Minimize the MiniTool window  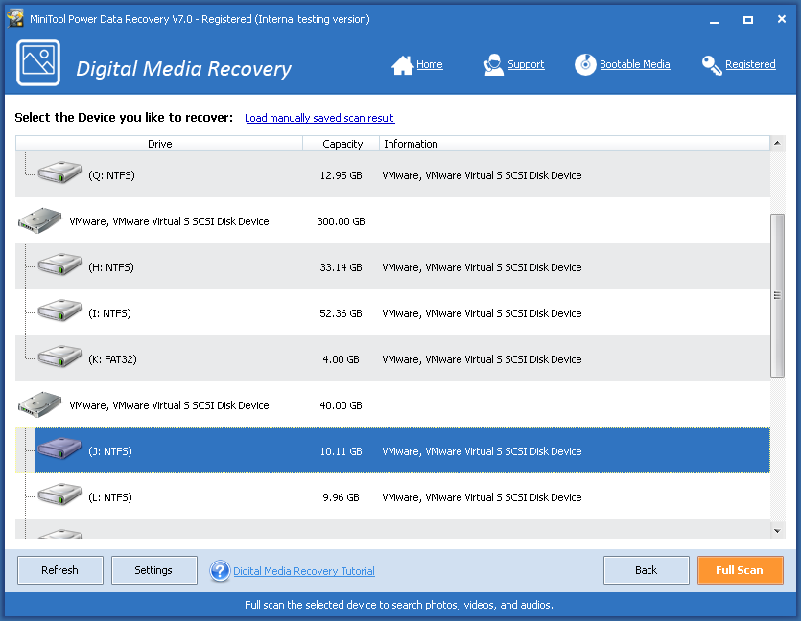pyautogui.click(x=715, y=20)
